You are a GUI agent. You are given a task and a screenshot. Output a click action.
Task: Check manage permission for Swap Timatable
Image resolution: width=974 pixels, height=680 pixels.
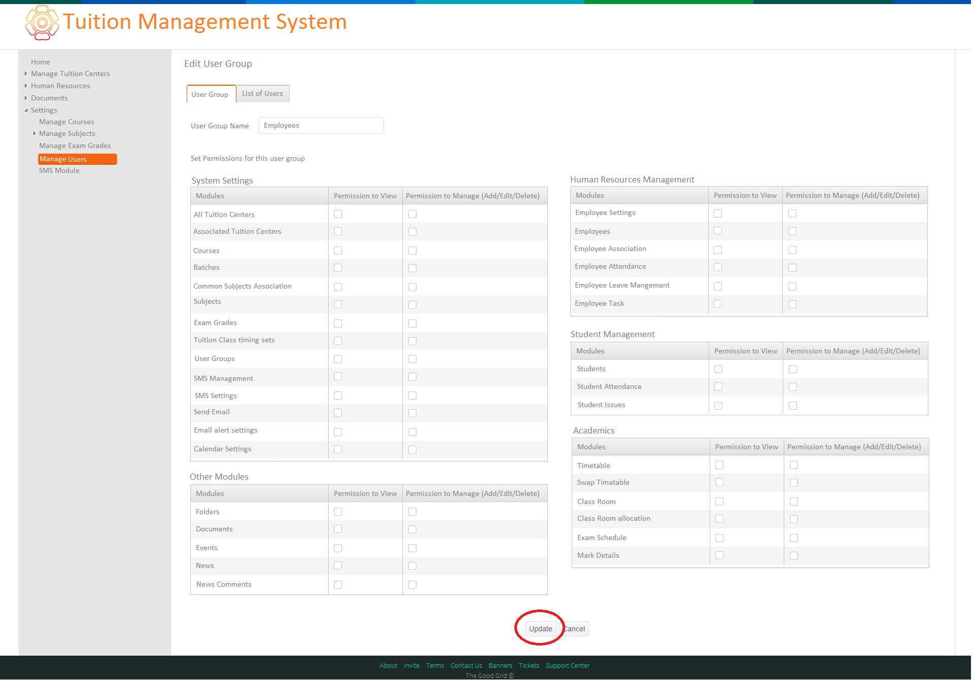tap(794, 483)
